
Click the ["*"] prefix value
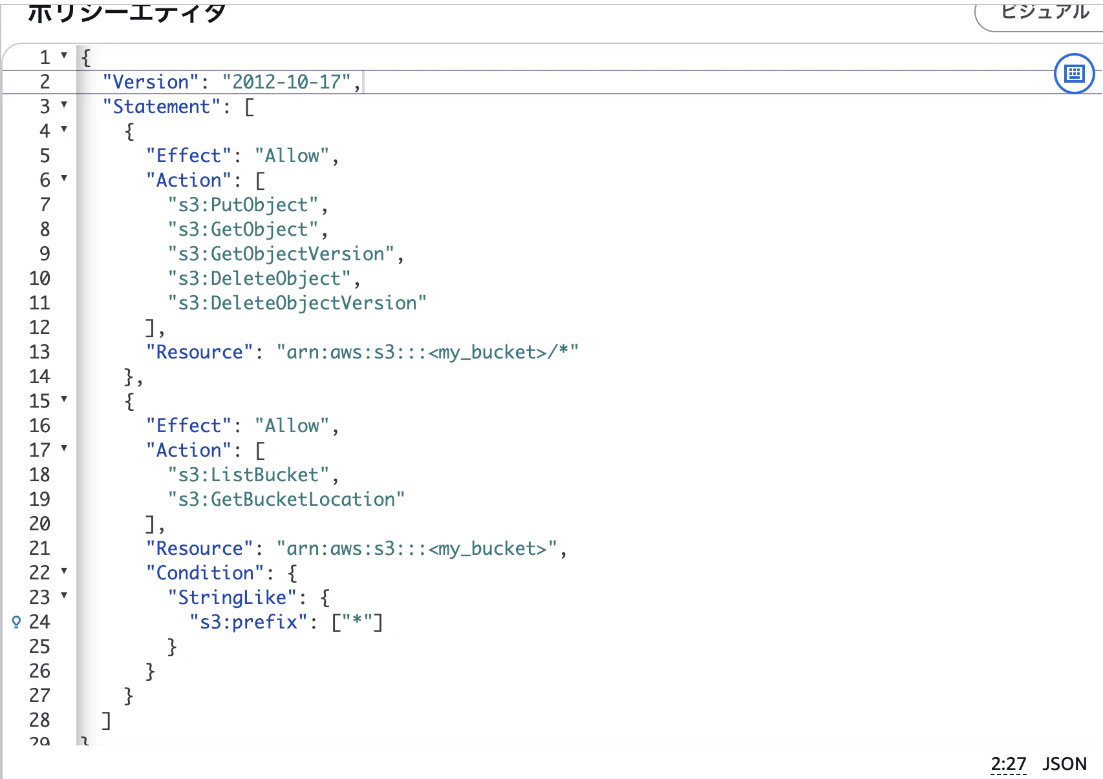pos(357,622)
